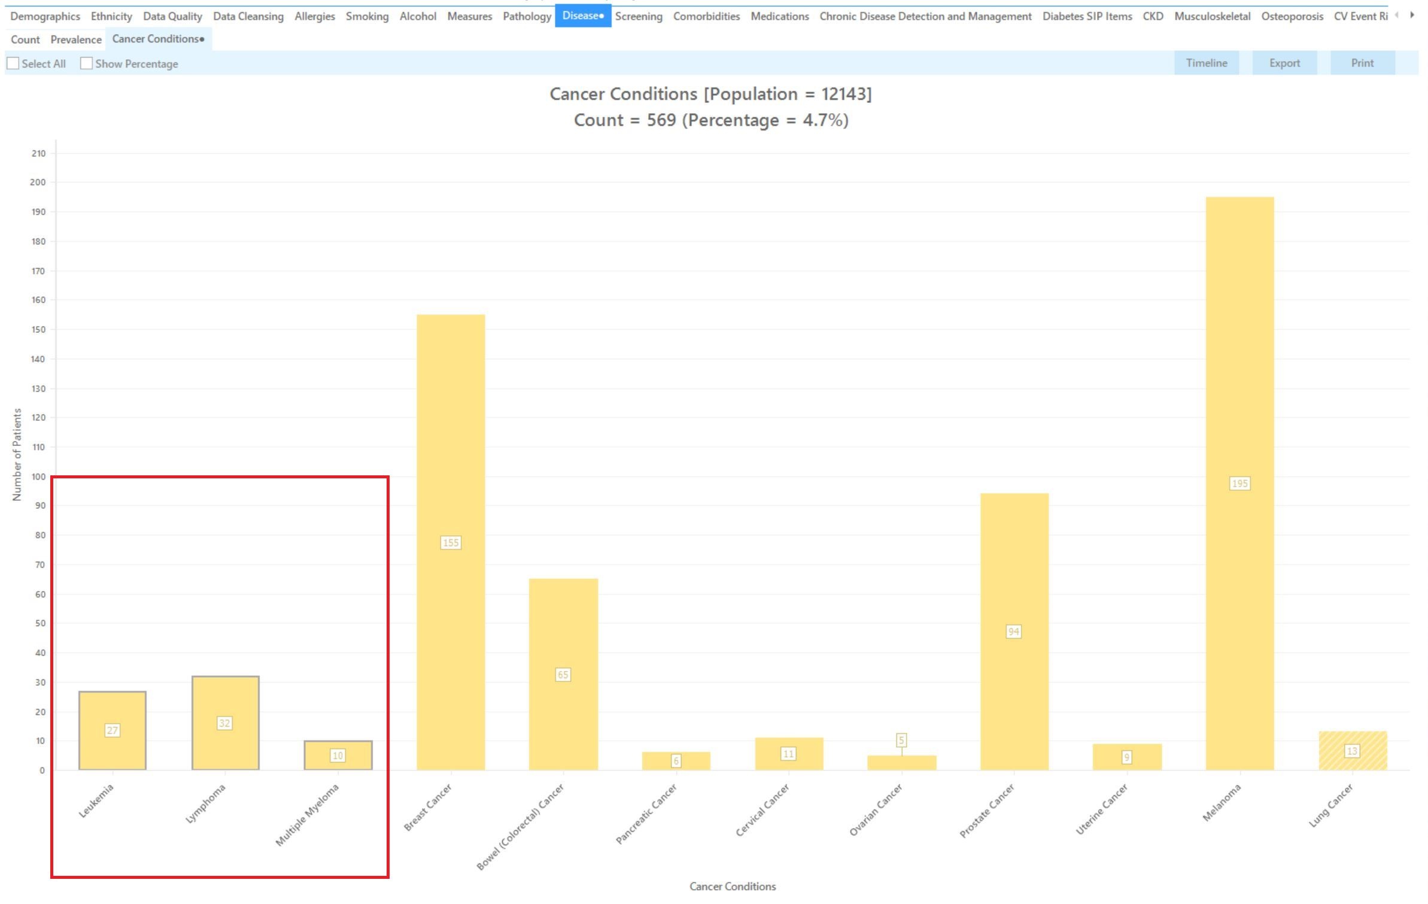Select the Leukemia bar labeled 27

point(113,730)
